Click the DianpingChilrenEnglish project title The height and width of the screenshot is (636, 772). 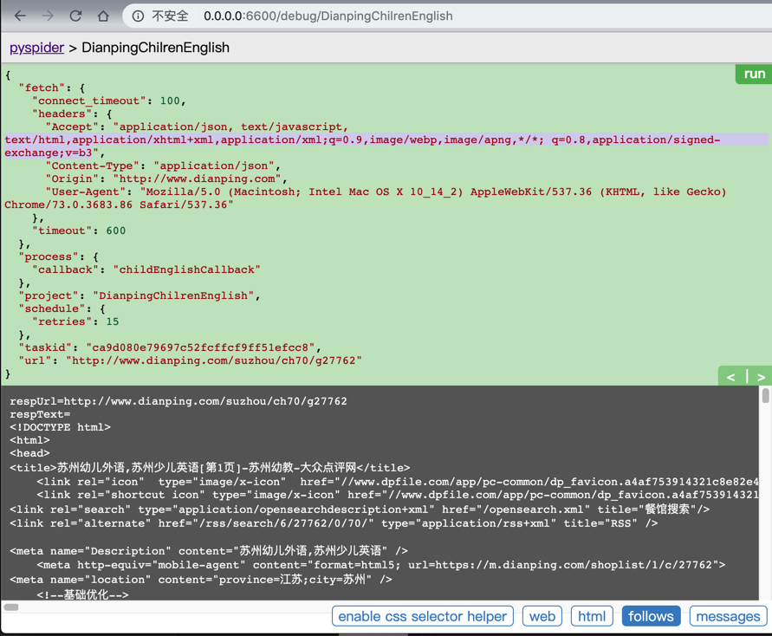click(x=156, y=48)
